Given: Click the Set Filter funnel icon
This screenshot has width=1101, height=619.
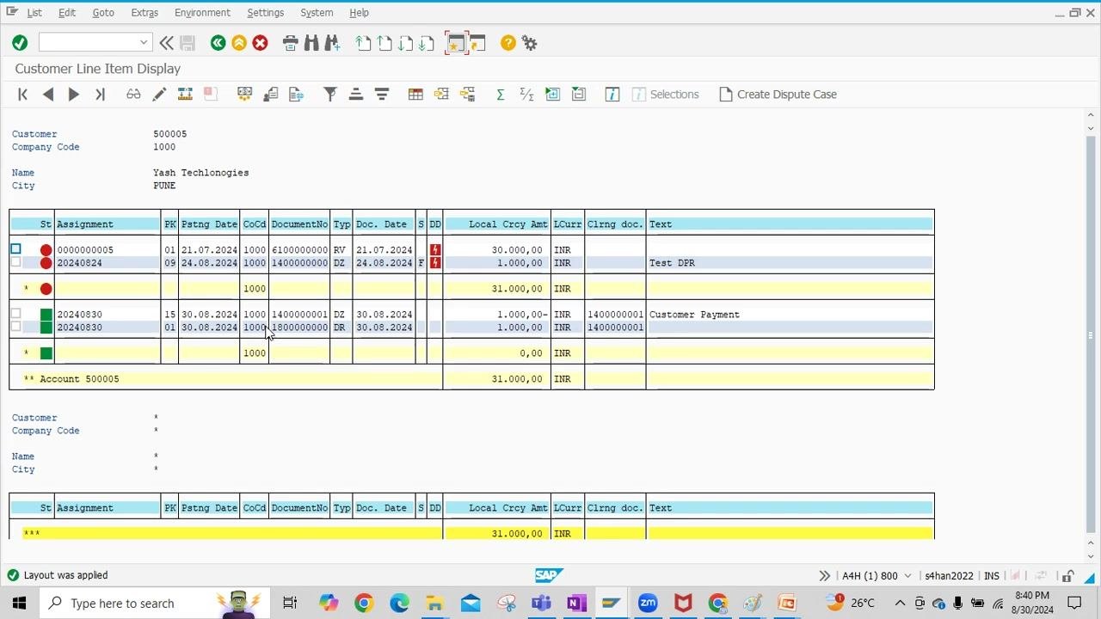Looking at the screenshot, I should click(x=330, y=95).
